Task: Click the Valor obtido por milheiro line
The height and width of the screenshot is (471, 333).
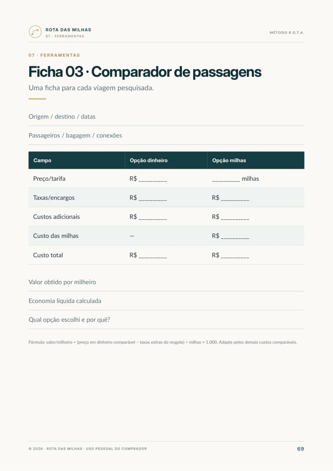Action: coord(166,282)
